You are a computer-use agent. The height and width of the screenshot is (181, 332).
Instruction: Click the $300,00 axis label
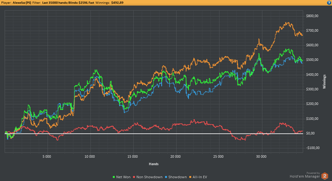(x=312, y=89)
